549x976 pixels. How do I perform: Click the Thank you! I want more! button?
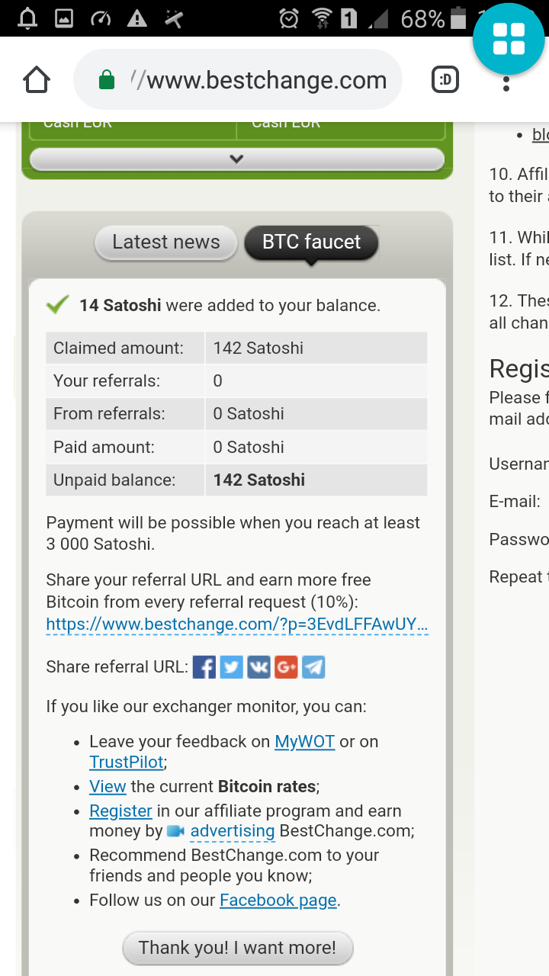[237, 948]
